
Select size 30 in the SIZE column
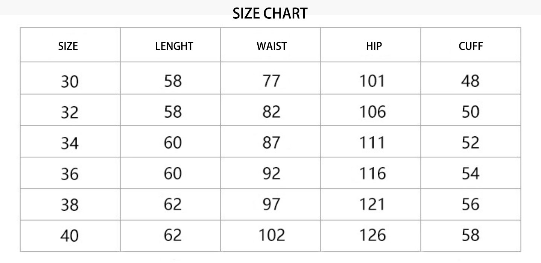(x=70, y=81)
